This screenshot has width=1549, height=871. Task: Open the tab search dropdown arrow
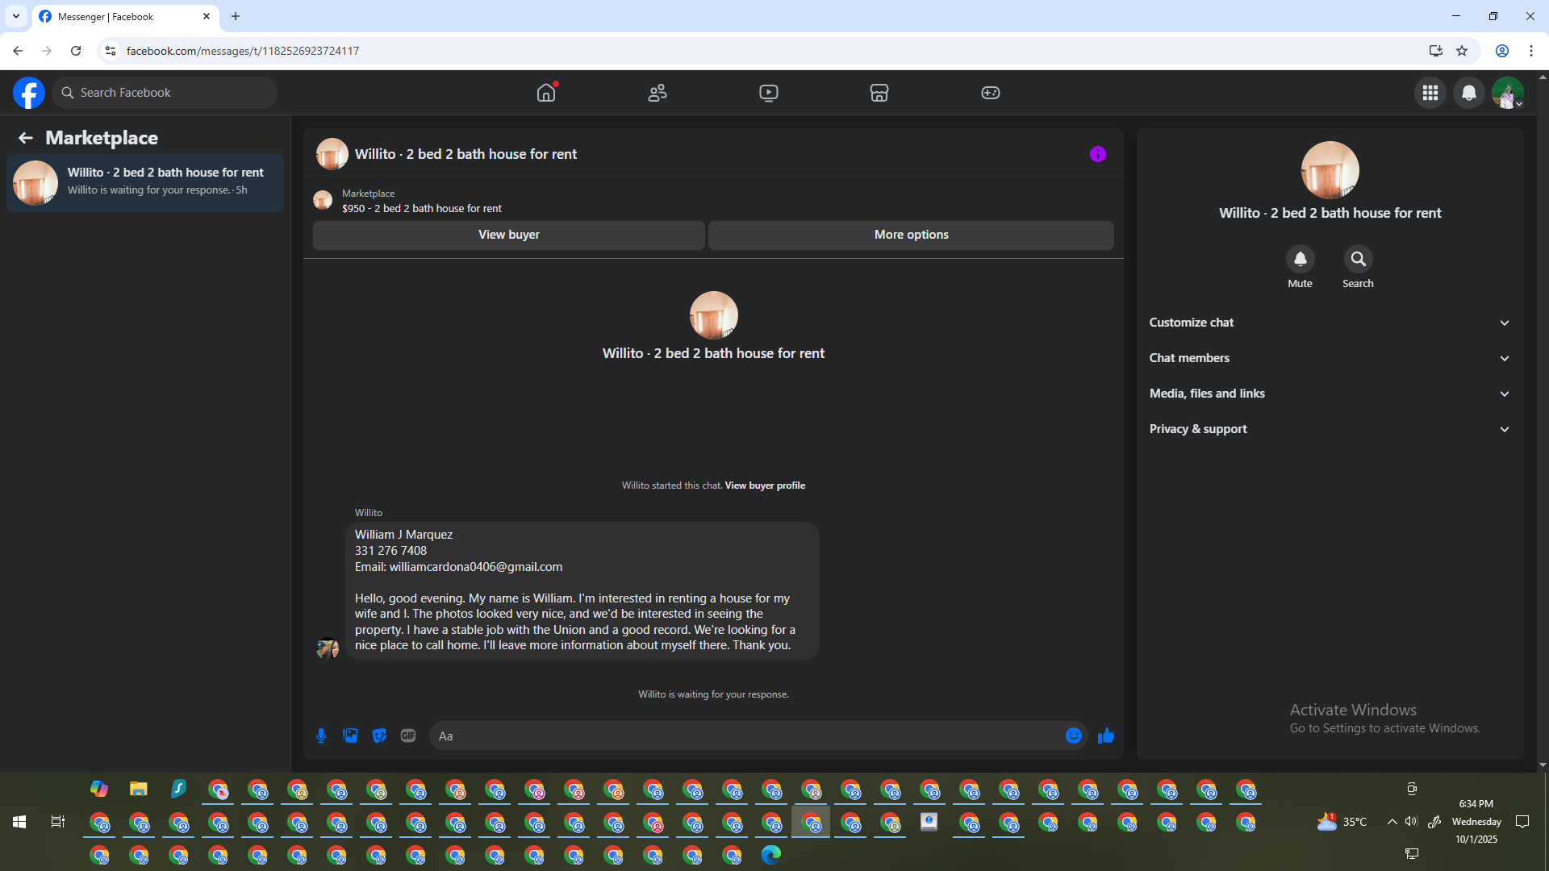click(x=16, y=16)
